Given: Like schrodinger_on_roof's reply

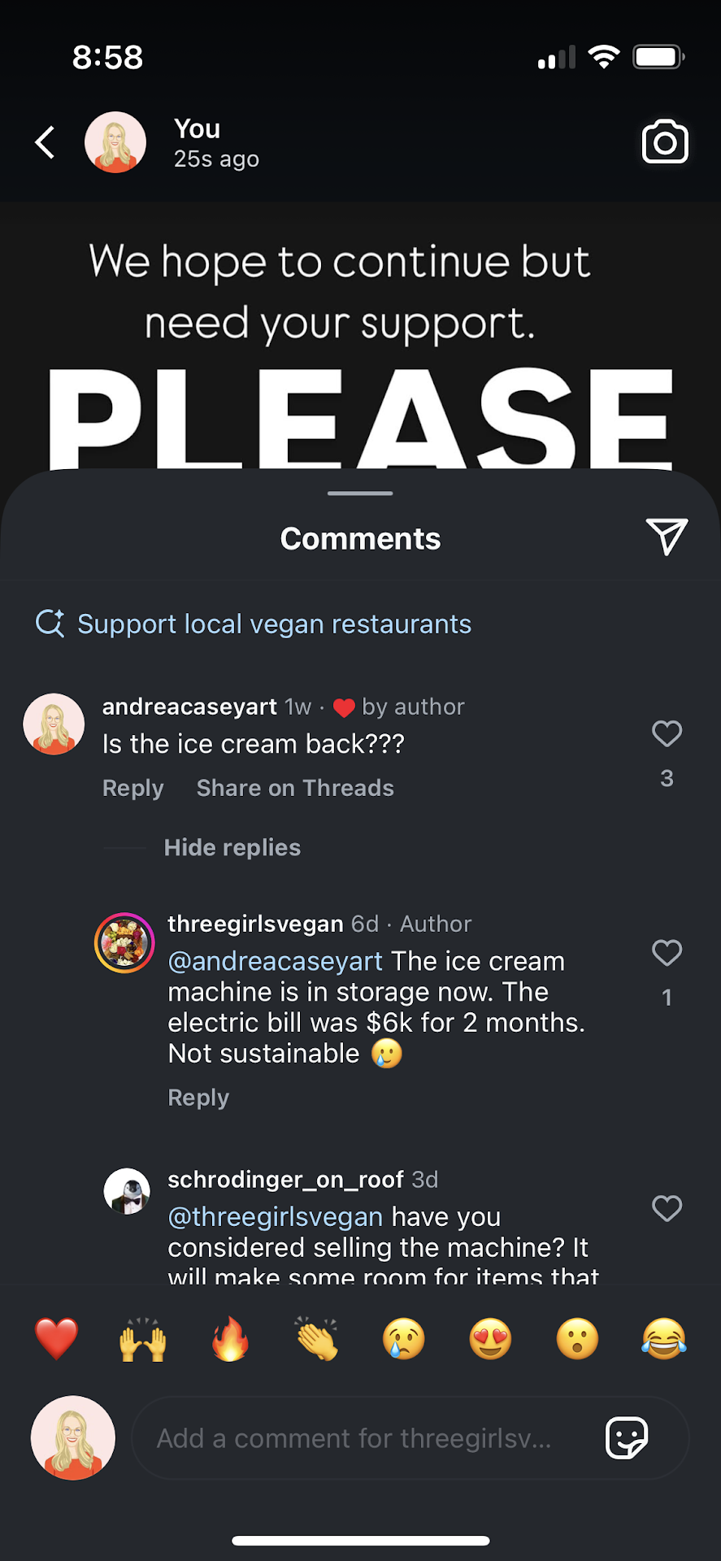Looking at the screenshot, I should click(667, 1209).
